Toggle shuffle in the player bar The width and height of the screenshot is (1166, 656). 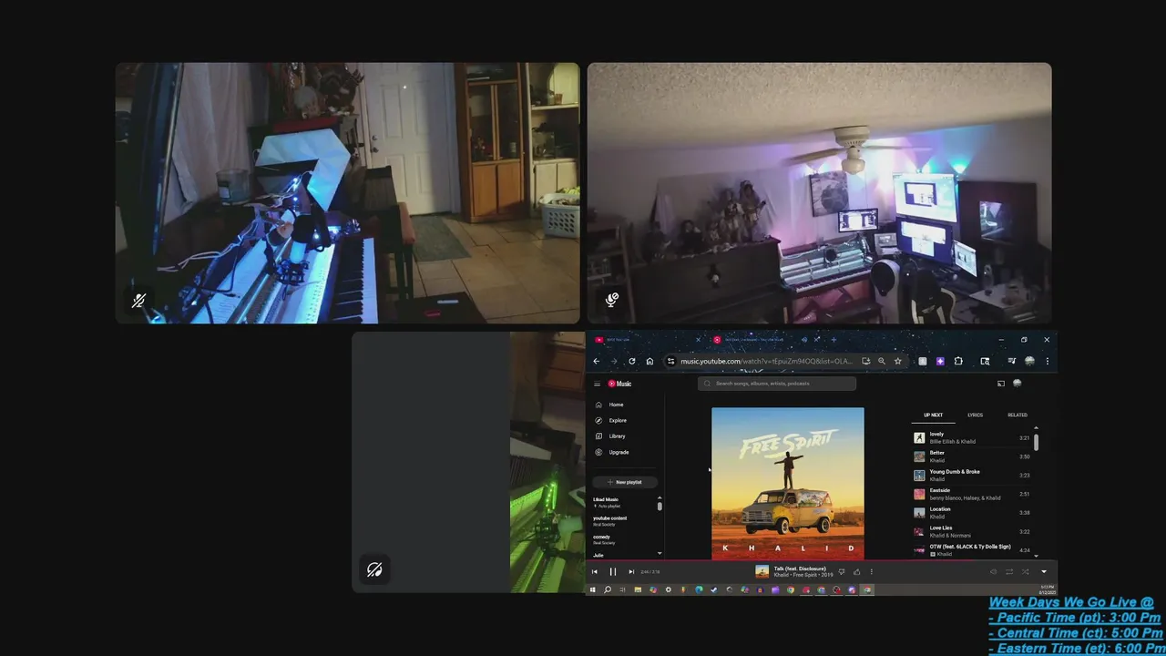pos(1025,572)
